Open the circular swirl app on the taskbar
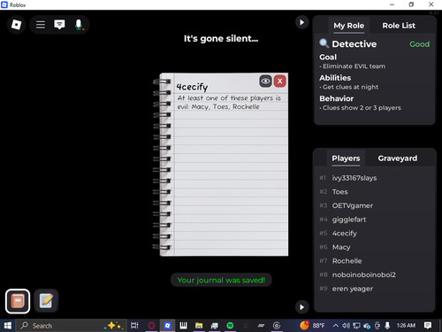The height and width of the screenshot is (332, 442). (x=276, y=326)
